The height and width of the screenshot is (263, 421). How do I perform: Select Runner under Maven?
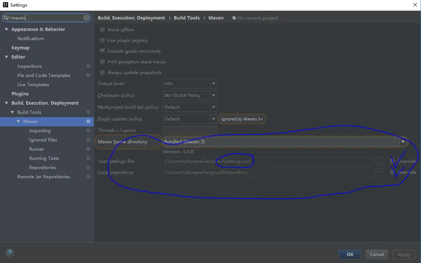[37, 149]
